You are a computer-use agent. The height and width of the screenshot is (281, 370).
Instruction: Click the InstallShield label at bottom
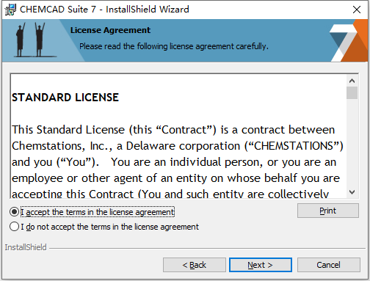(26, 247)
